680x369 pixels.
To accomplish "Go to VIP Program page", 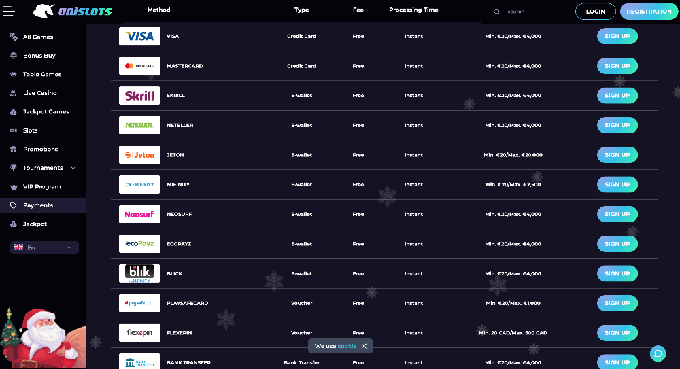I will click(41, 186).
